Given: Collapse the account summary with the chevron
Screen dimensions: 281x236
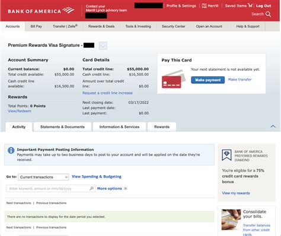Looking at the screenshot, I should (x=273, y=126).
